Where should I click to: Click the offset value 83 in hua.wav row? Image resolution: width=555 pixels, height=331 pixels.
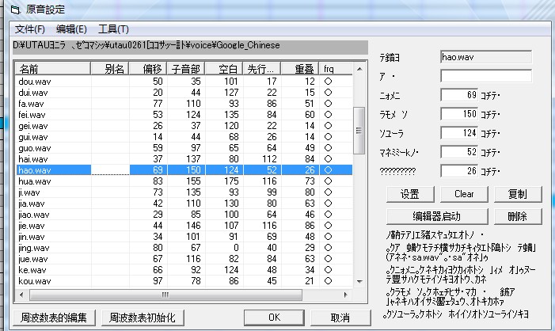coord(158,181)
